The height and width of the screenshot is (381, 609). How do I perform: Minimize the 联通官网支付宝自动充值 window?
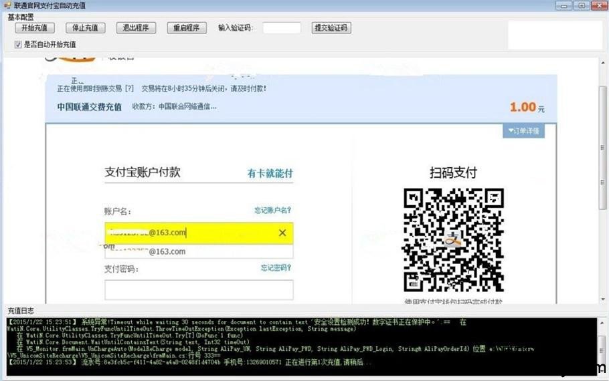coord(563,5)
